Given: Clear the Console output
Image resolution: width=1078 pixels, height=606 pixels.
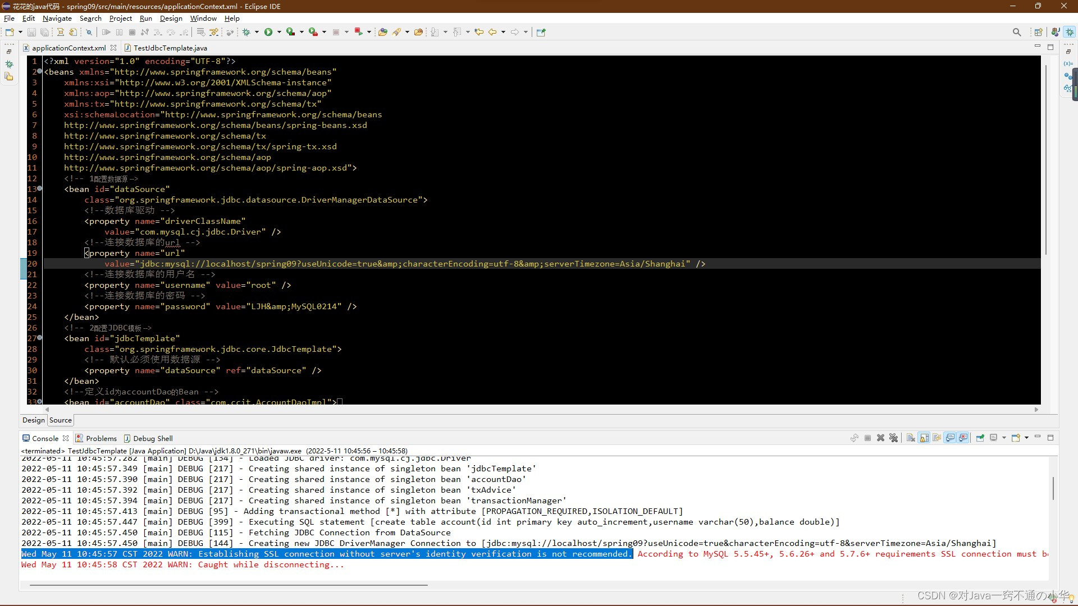Looking at the screenshot, I should point(911,438).
